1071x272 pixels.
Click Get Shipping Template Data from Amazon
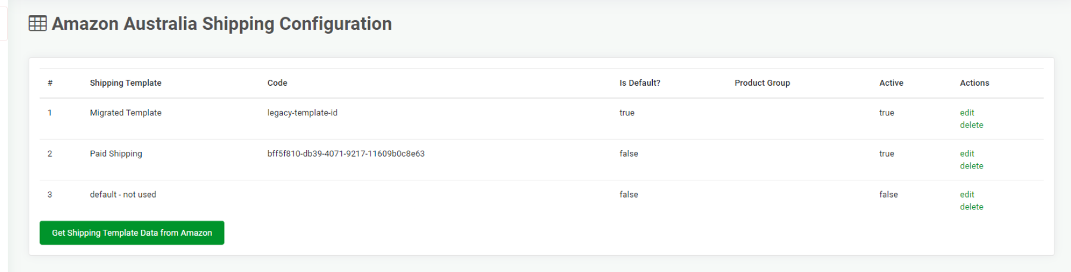pos(132,233)
